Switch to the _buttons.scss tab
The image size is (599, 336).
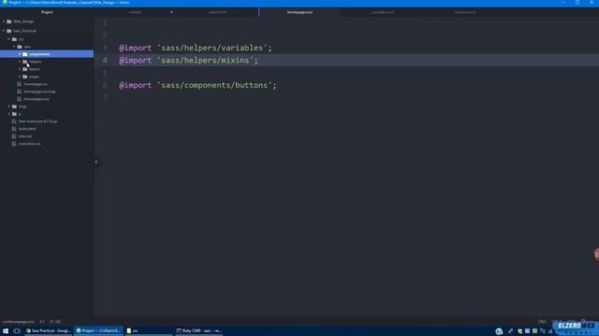[465, 12]
